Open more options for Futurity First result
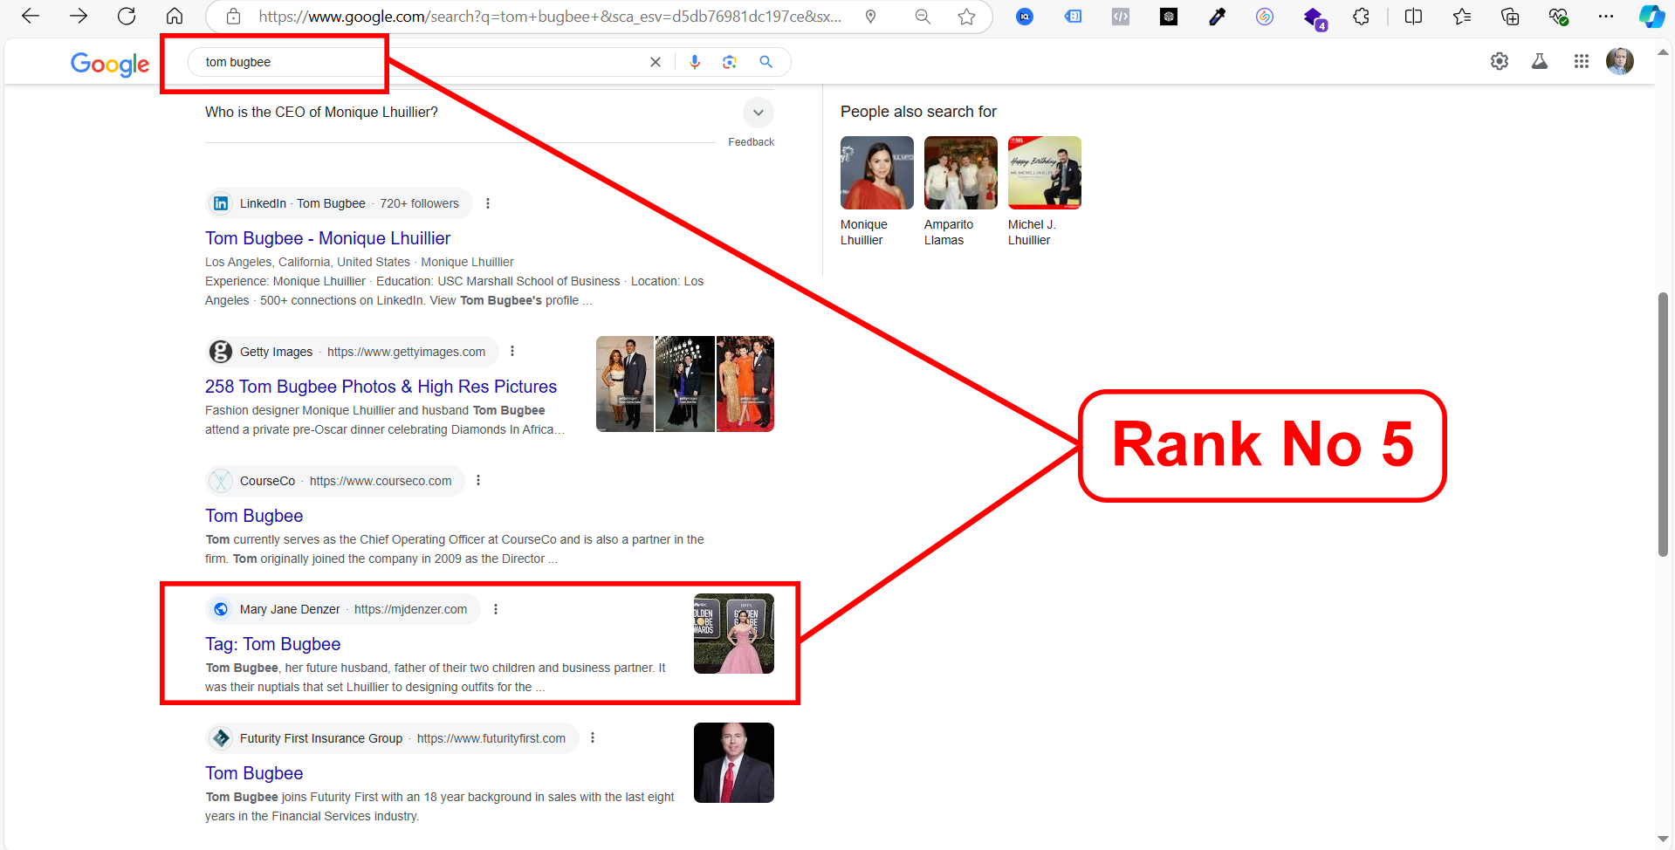The height and width of the screenshot is (850, 1675). tap(593, 737)
